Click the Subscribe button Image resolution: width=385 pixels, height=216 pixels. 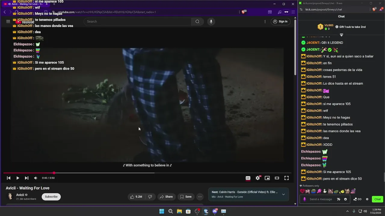click(x=51, y=196)
